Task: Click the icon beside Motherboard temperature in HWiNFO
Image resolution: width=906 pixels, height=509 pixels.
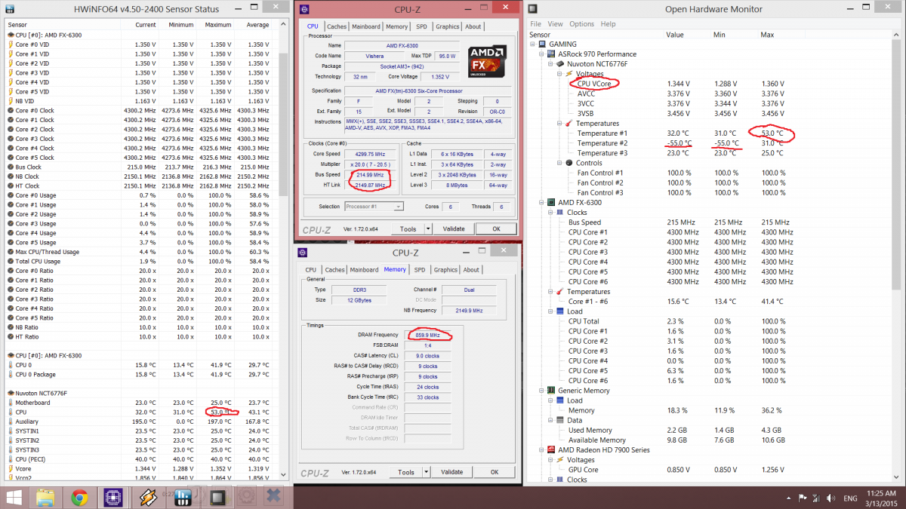Action: 11,403
